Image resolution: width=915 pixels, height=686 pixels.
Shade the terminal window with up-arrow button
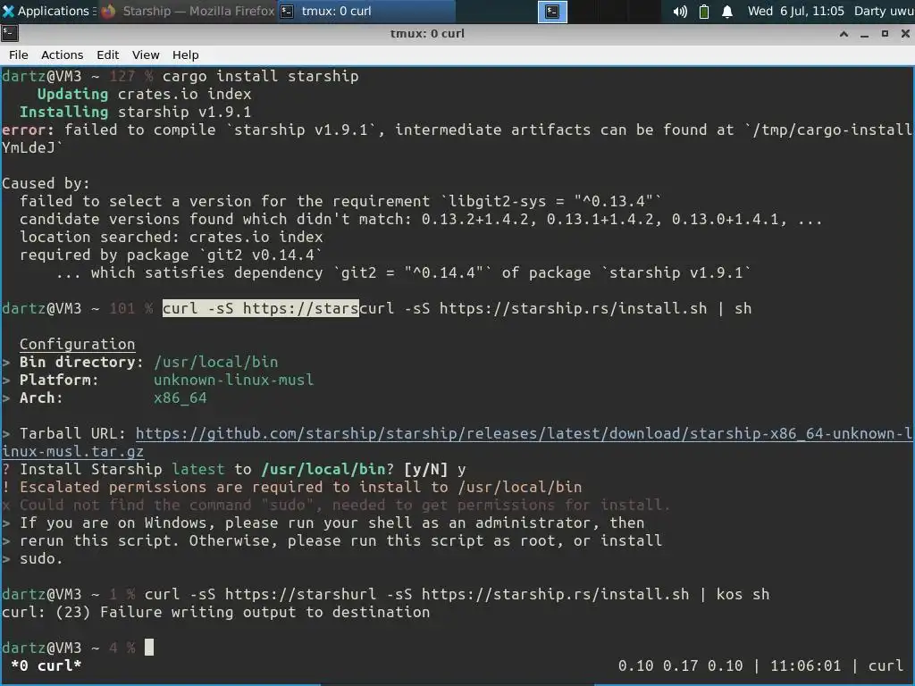point(844,34)
